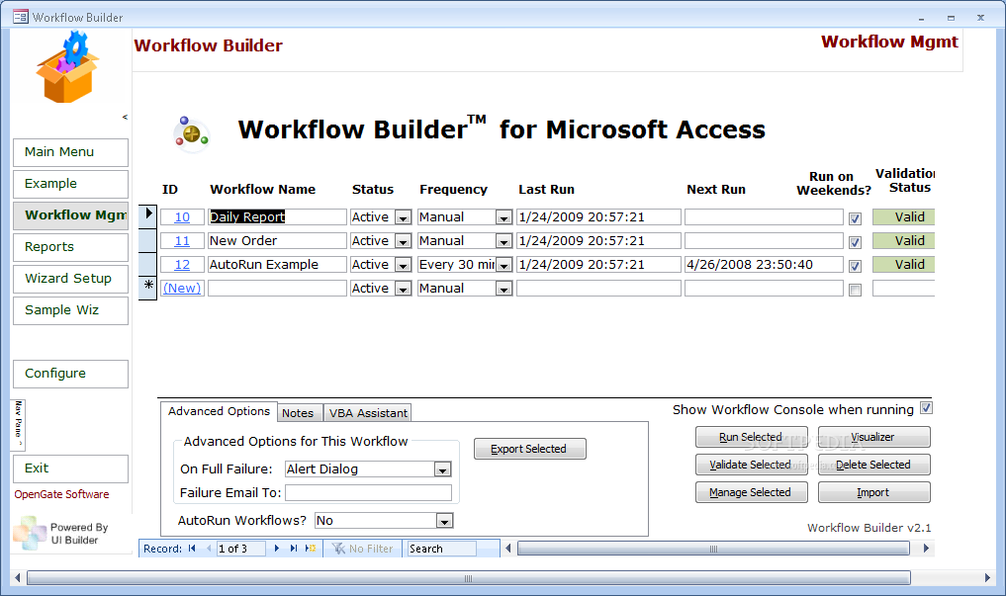1006x596 pixels.
Task: Open Configure from sidebar
Action: (70, 374)
